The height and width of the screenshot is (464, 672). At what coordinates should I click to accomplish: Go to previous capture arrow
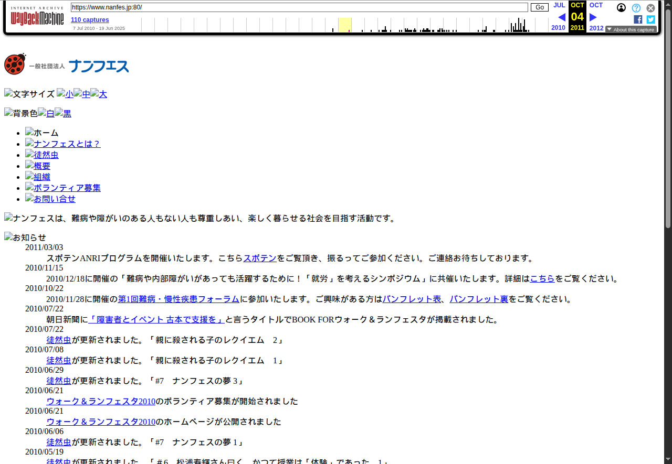561,17
